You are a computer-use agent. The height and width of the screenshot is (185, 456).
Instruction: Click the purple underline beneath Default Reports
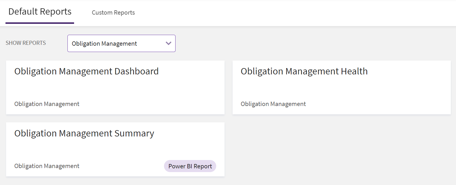[x=40, y=23]
